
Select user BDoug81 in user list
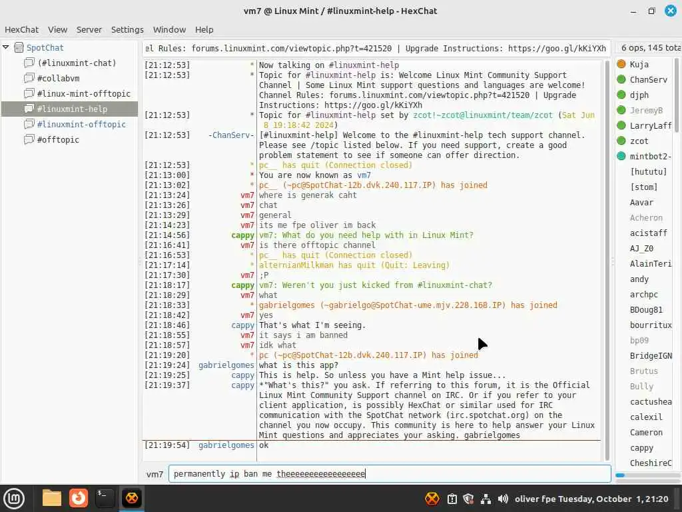coord(646,309)
